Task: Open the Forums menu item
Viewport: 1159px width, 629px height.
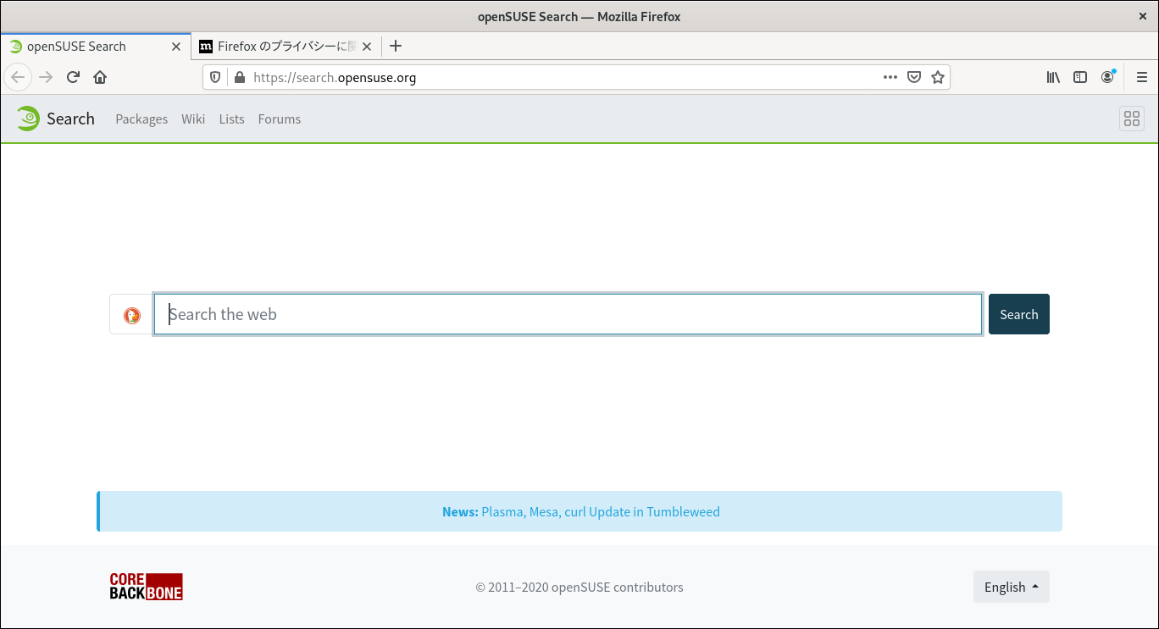Action: coord(280,119)
